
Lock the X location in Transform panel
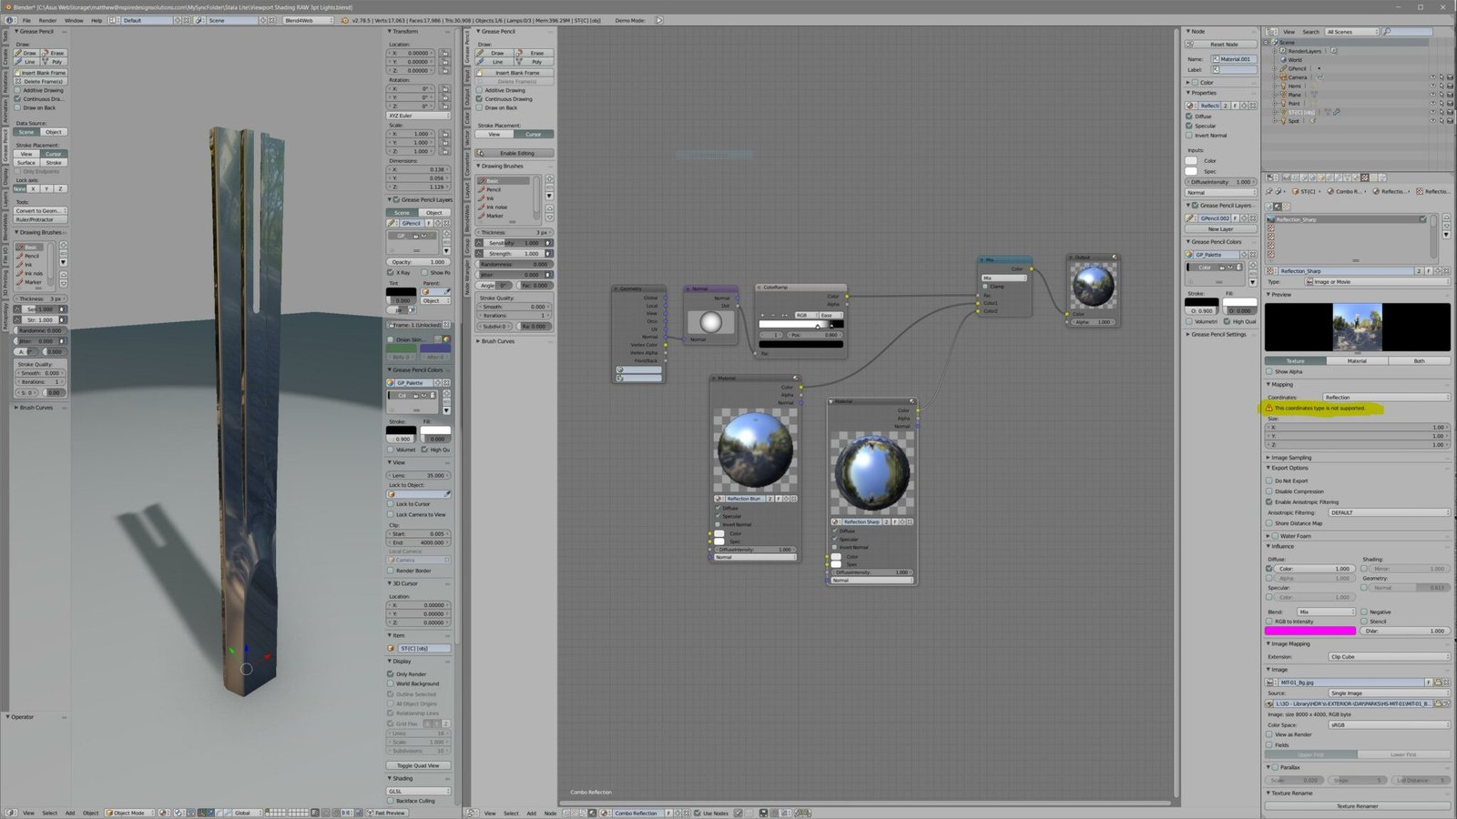[x=445, y=53]
